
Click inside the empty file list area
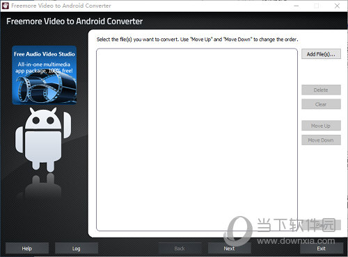tap(197, 140)
